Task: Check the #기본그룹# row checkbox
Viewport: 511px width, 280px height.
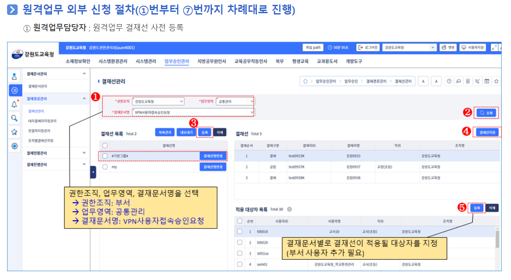Action: [x=105, y=156]
